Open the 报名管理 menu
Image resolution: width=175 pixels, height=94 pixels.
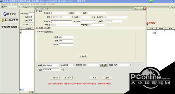[x=15, y=4]
